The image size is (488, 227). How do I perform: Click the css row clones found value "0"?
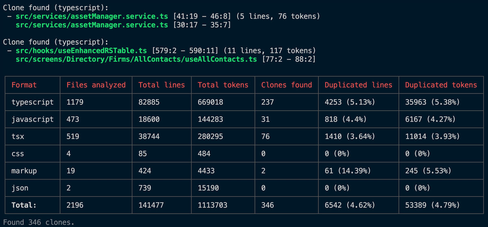[263, 154]
